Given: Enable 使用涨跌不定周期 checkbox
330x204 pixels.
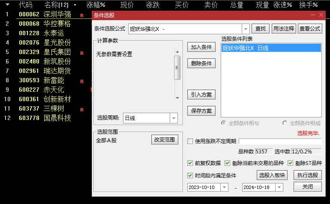Looking at the screenshot, I should [190, 141].
